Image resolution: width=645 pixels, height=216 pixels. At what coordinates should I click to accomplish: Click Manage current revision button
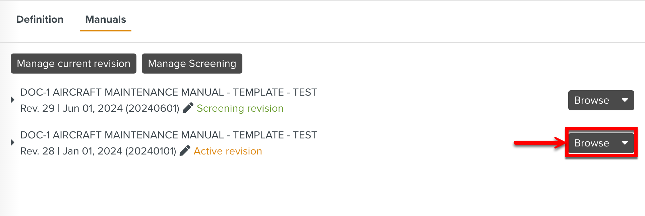click(73, 64)
